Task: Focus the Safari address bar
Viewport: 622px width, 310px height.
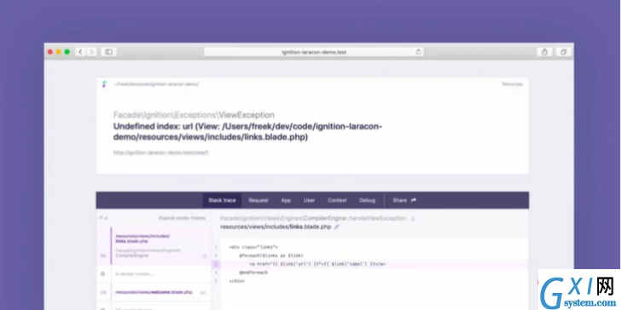Action: (x=313, y=52)
